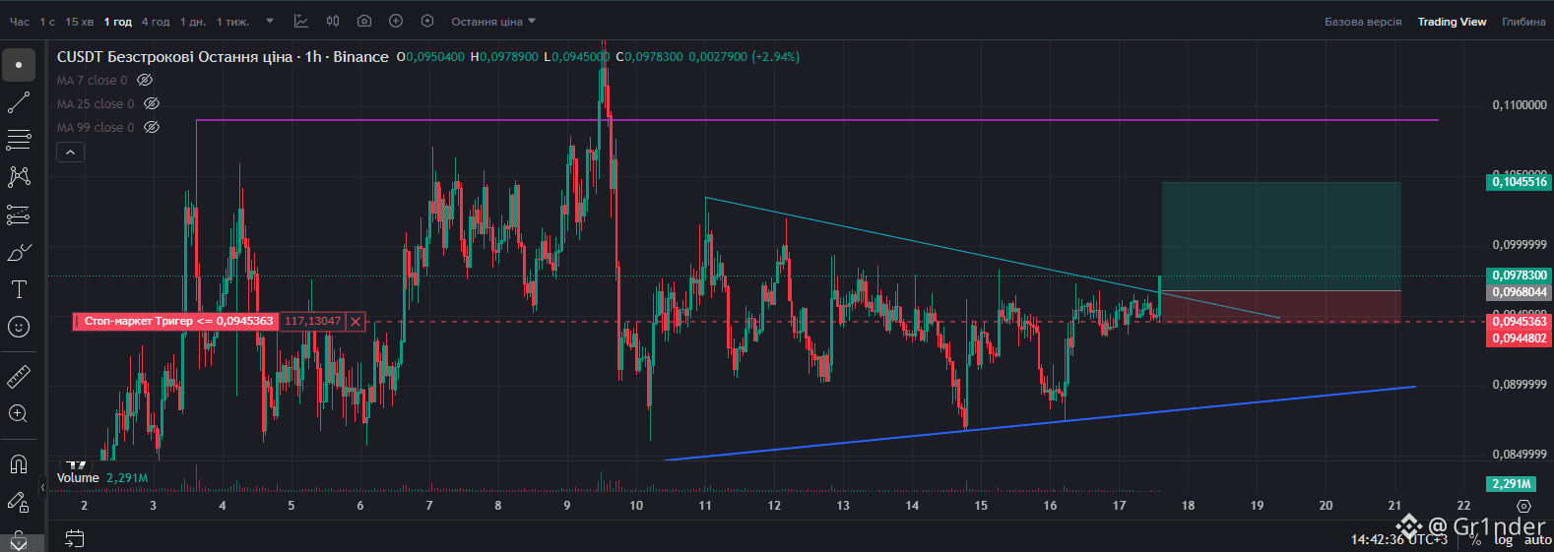Open candlestick chart type selector
Image resolution: width=1554 pixels, height=552 pixels.
pos(333,21)
